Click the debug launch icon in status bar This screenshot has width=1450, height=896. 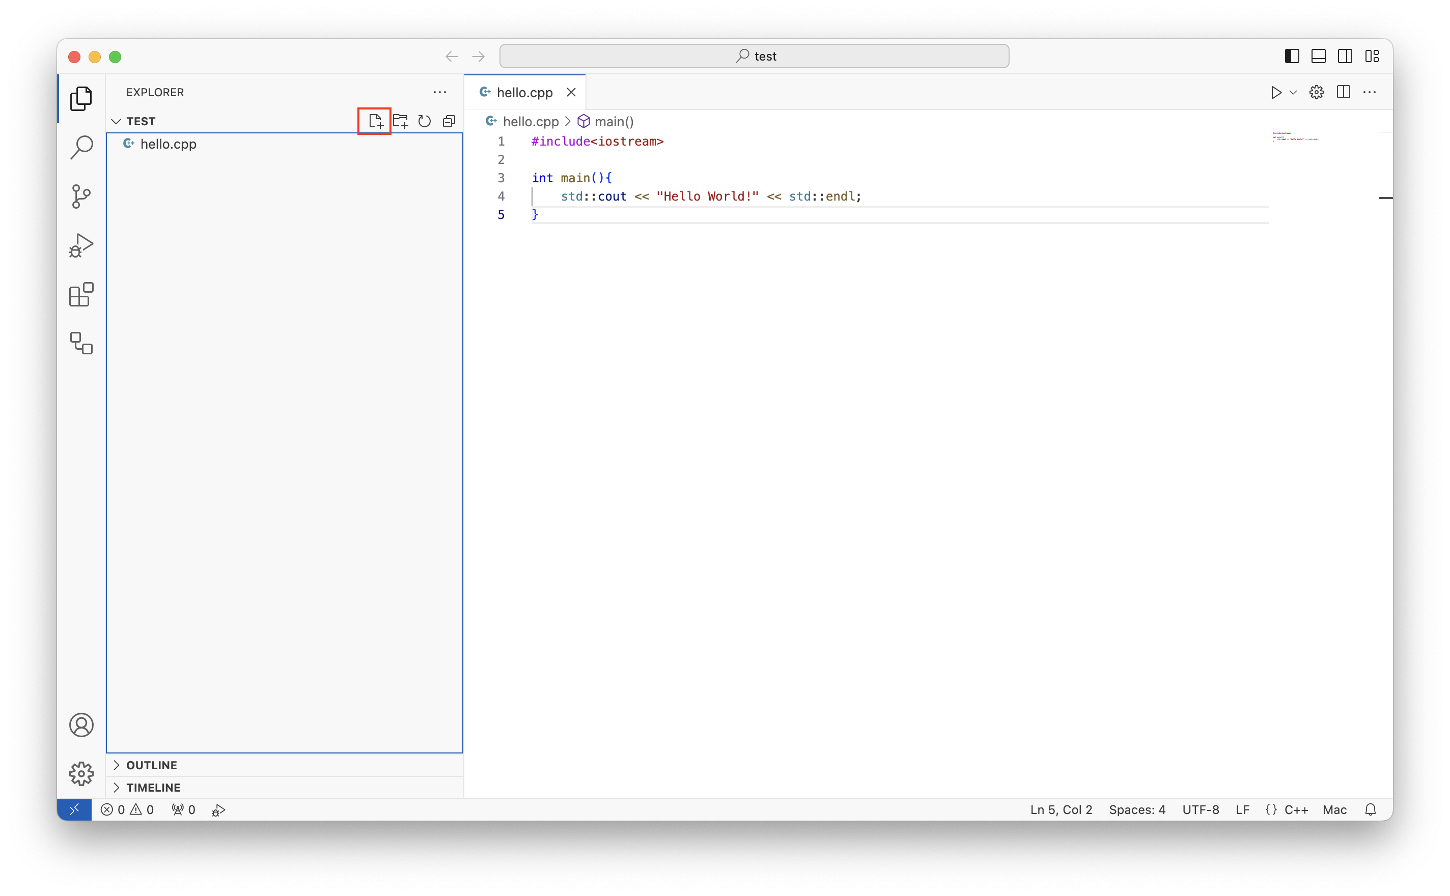point(218,809)
